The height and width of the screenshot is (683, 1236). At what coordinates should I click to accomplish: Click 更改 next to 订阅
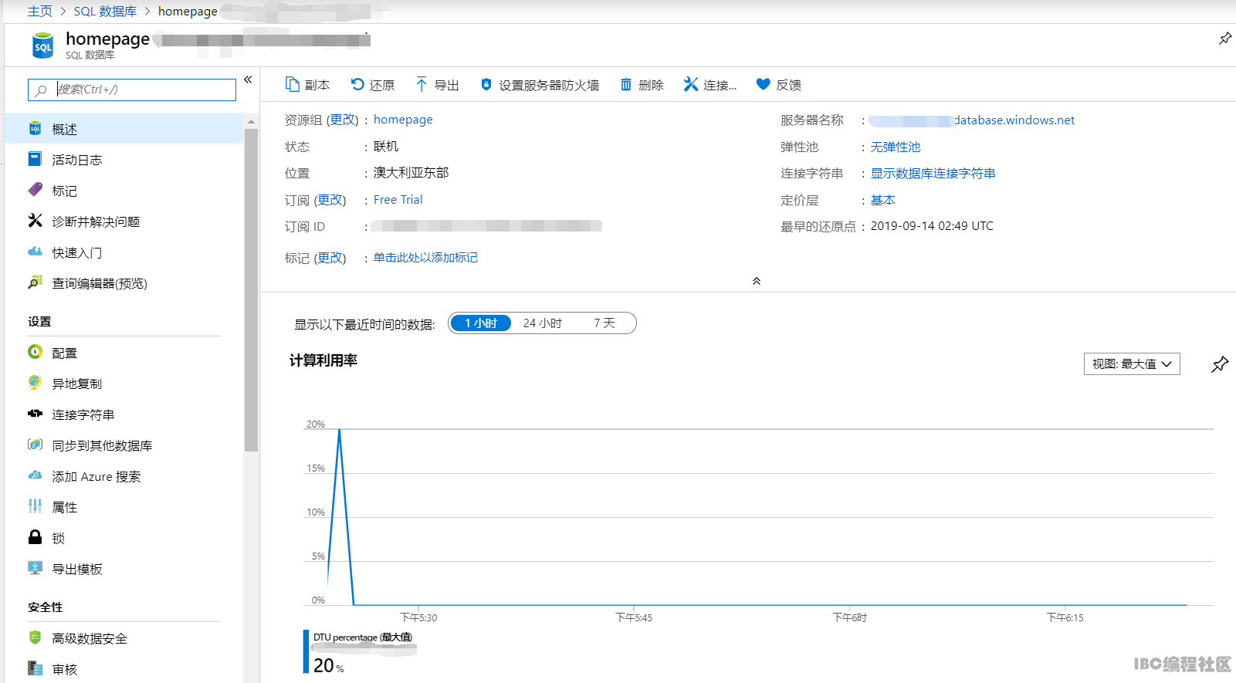click(x=330, y=200)
